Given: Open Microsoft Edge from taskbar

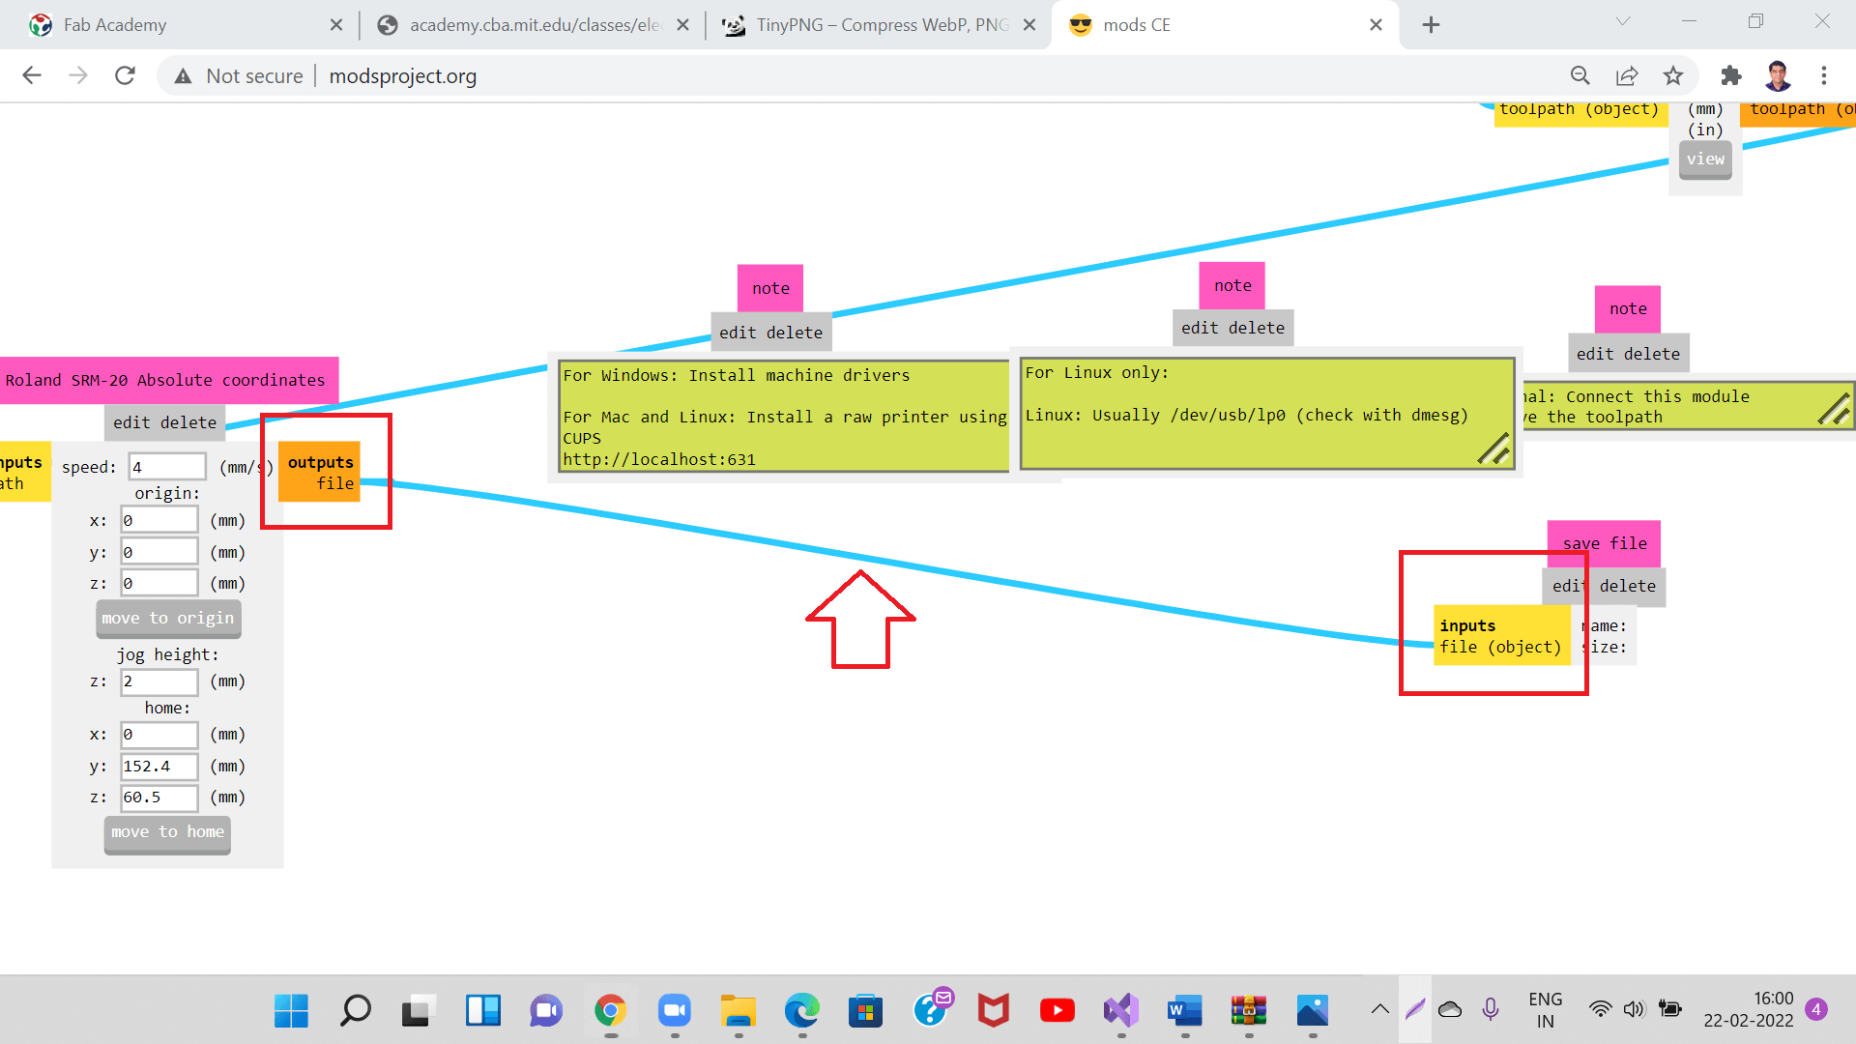Looking at the screenshot, I should pyautogui.click(x=801, y=1011).
